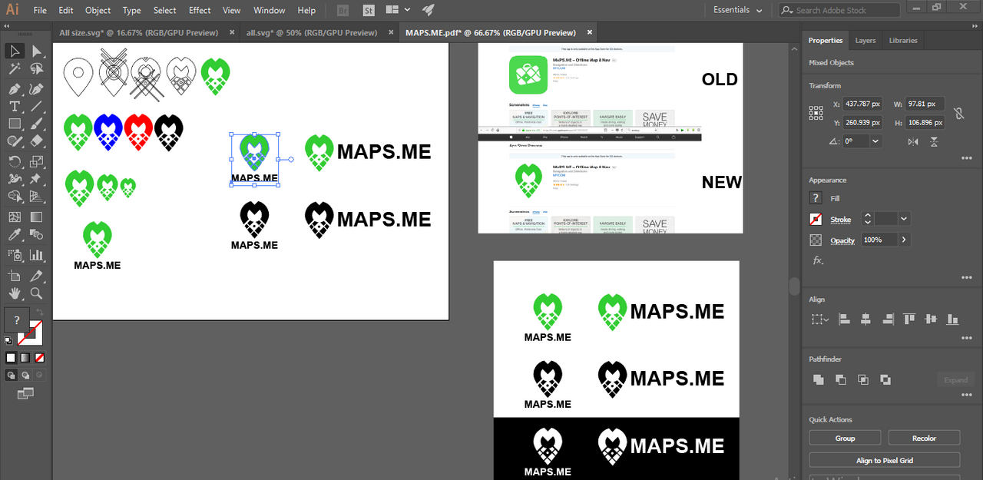Toggle constrain width and height proportions
The width and height of the screenshot is (983, 480).
point(958,113)
